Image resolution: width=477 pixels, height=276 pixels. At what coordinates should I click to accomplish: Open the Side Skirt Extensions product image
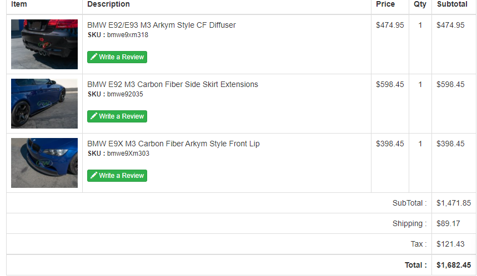point(44,104)
